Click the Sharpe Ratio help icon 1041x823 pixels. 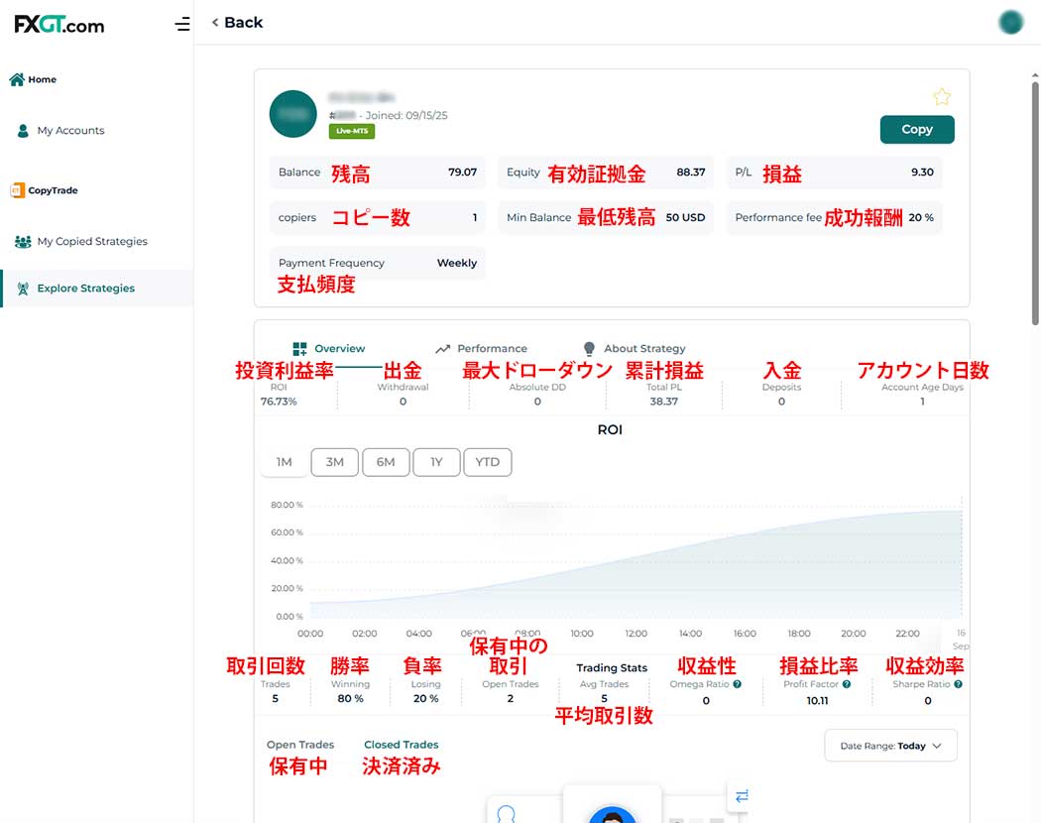tap(958, 684)
